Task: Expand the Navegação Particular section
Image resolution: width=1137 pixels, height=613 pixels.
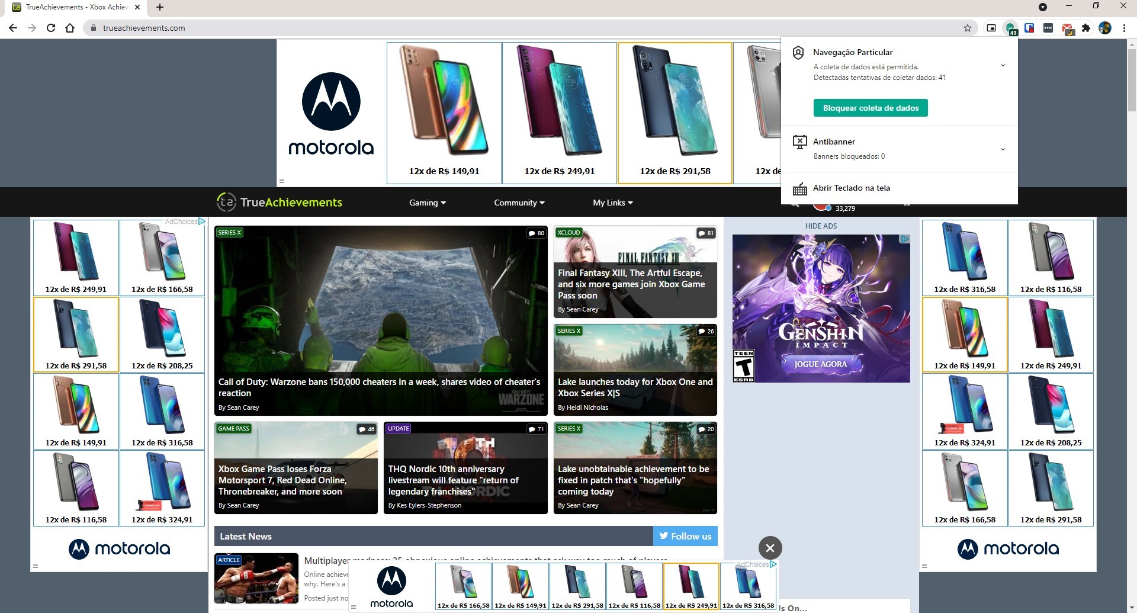Action: click(1003, 65)
